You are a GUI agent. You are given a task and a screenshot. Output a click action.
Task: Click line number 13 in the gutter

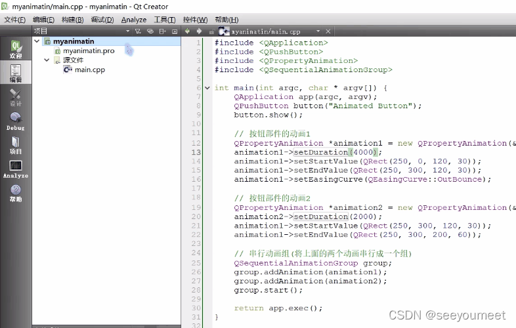point(196,152)
